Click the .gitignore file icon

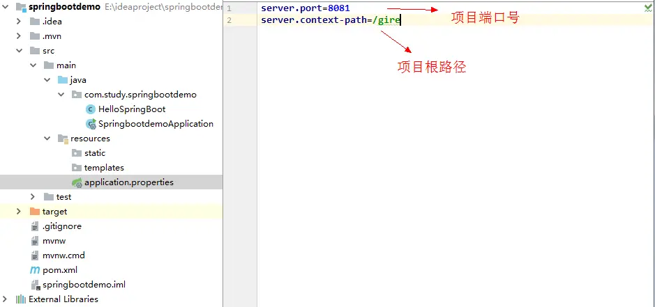point(35,226)
